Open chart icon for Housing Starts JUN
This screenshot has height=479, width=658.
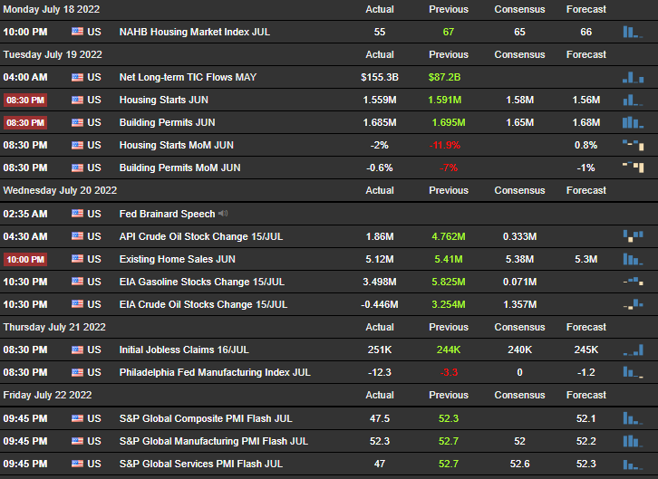click(x=633, y=100)
